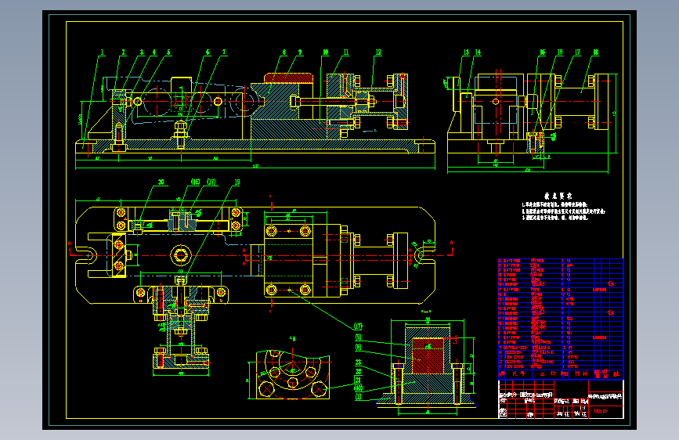Click the technical requirements heading 技术要求
Screen dimensions: 679x440
558,197
